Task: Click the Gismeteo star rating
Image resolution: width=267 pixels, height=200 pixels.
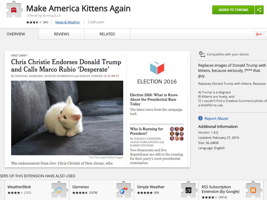Action: click(85, 193)
